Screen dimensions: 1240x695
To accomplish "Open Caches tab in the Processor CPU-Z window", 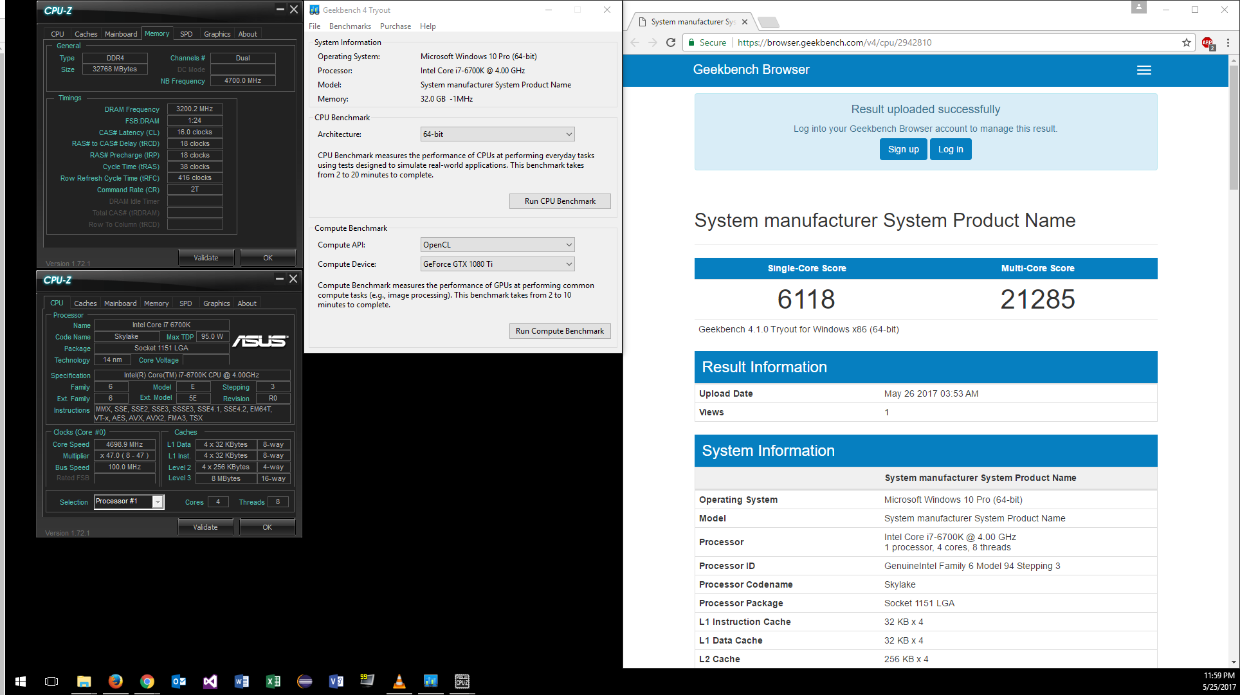I will 86,303.
